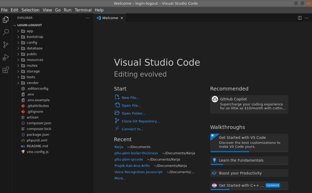Click the markdown icon beside README.md

pyautogui.click(x=23, y=146)
